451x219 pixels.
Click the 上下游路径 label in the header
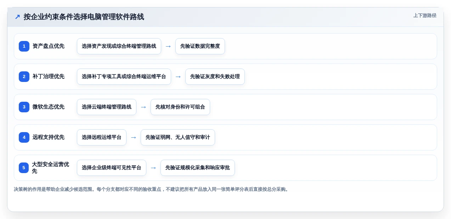425,16
